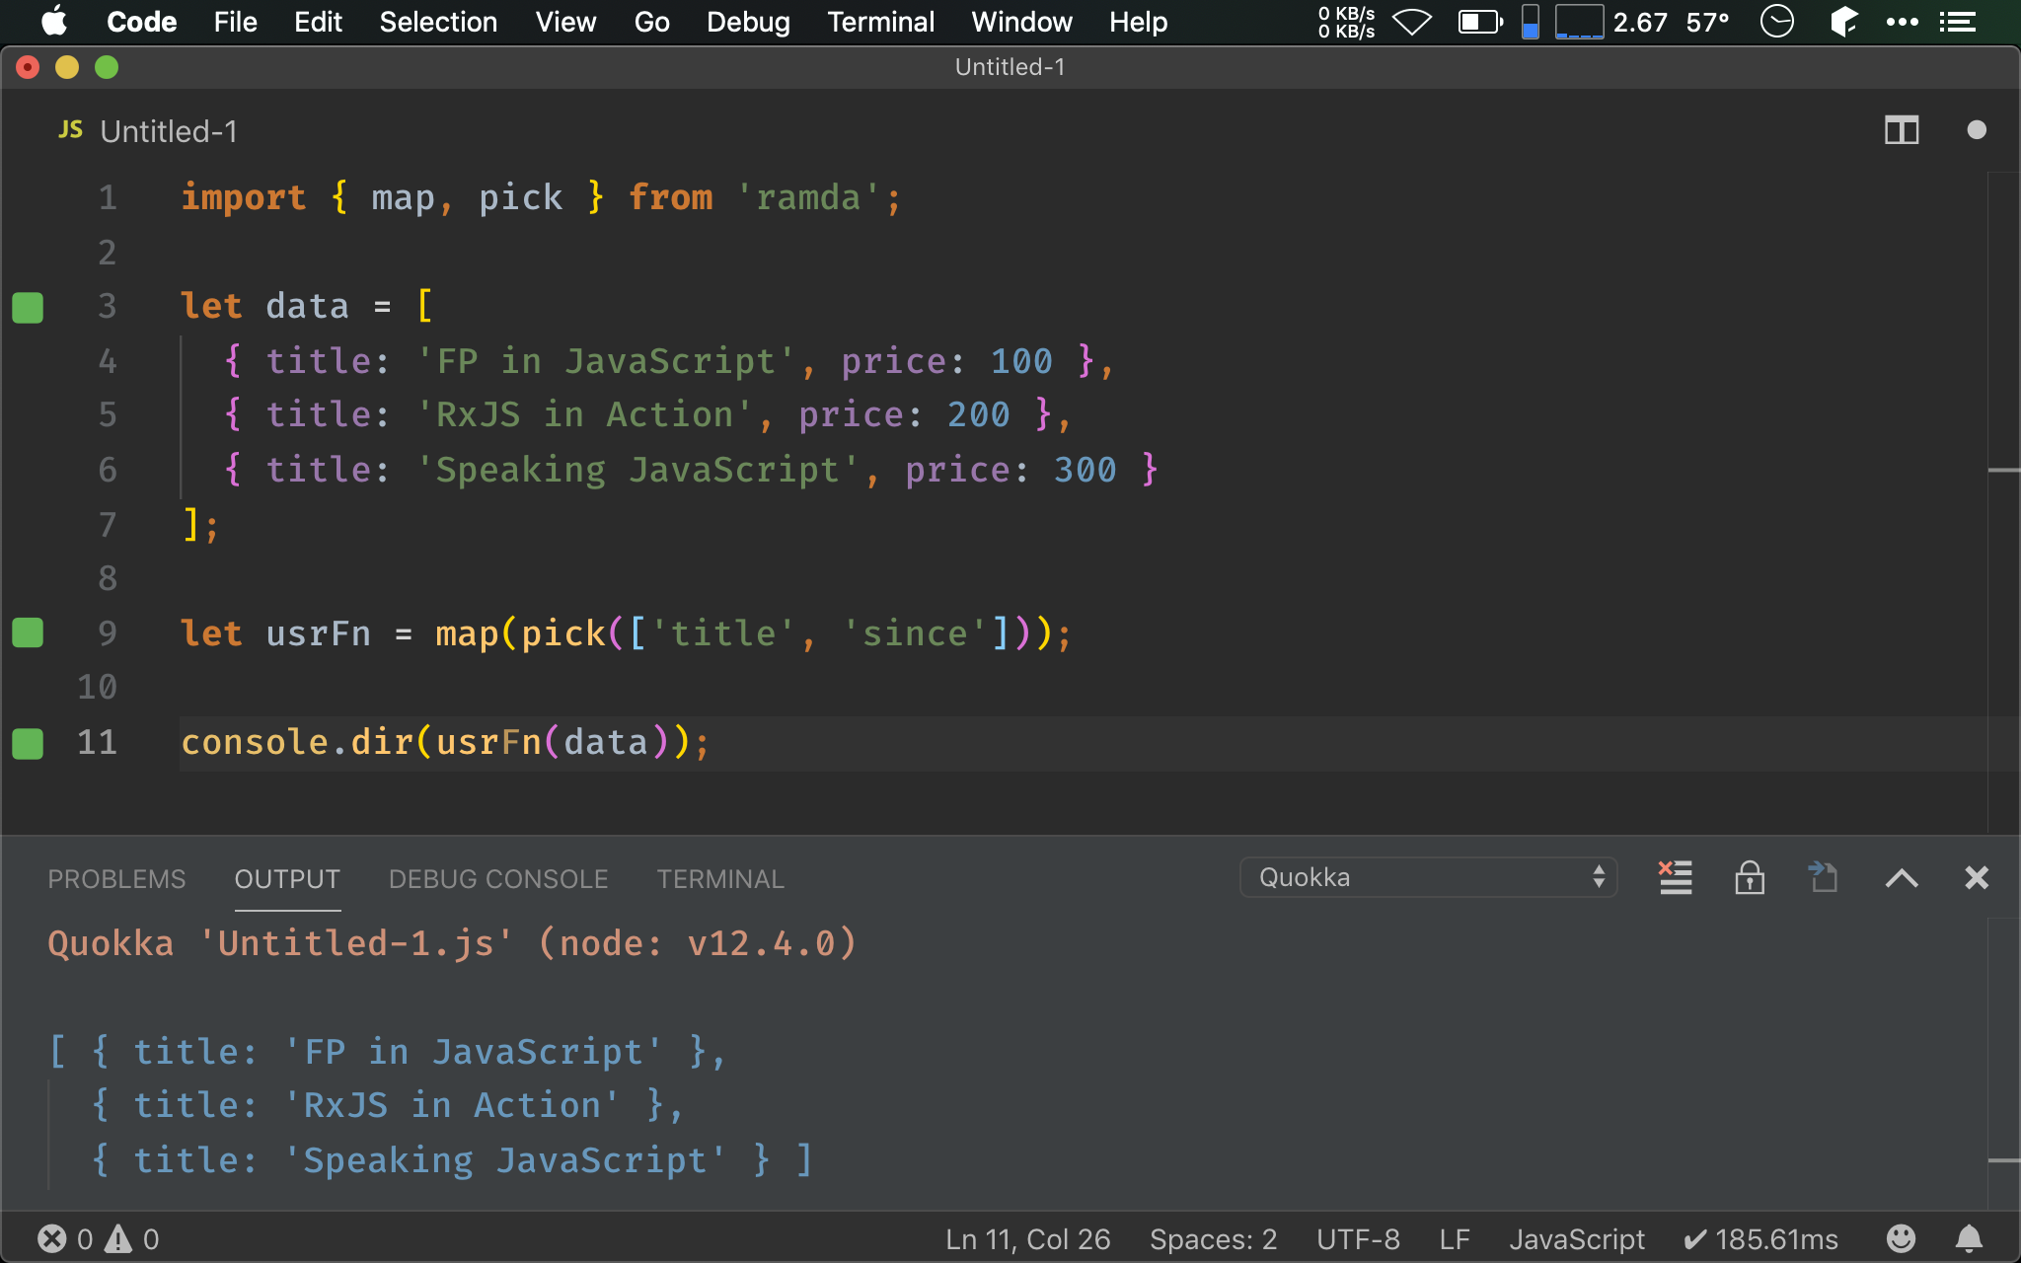Click Ln 11, Col 26 go to line
Screen dimensions: 2021x1263
coord(1027,1239)
